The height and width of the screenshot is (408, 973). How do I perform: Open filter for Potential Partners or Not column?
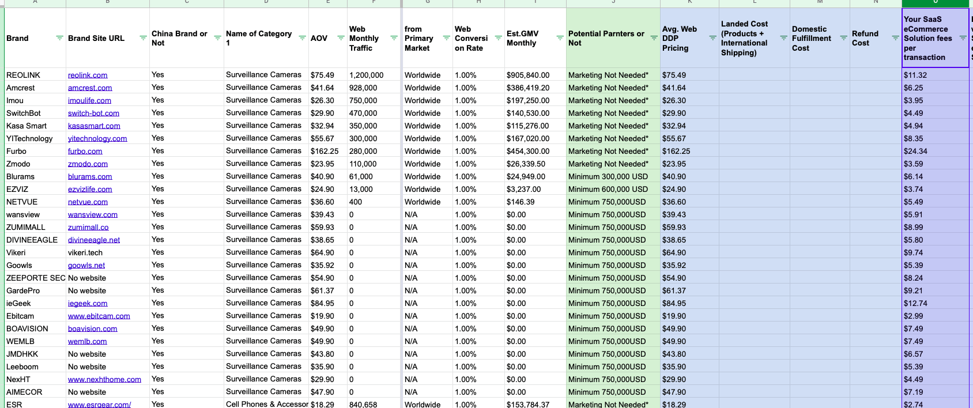click(654, 38)
